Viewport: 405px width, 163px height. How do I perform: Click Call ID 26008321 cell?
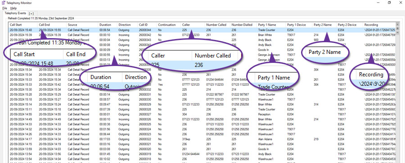(x=145, y=144)
